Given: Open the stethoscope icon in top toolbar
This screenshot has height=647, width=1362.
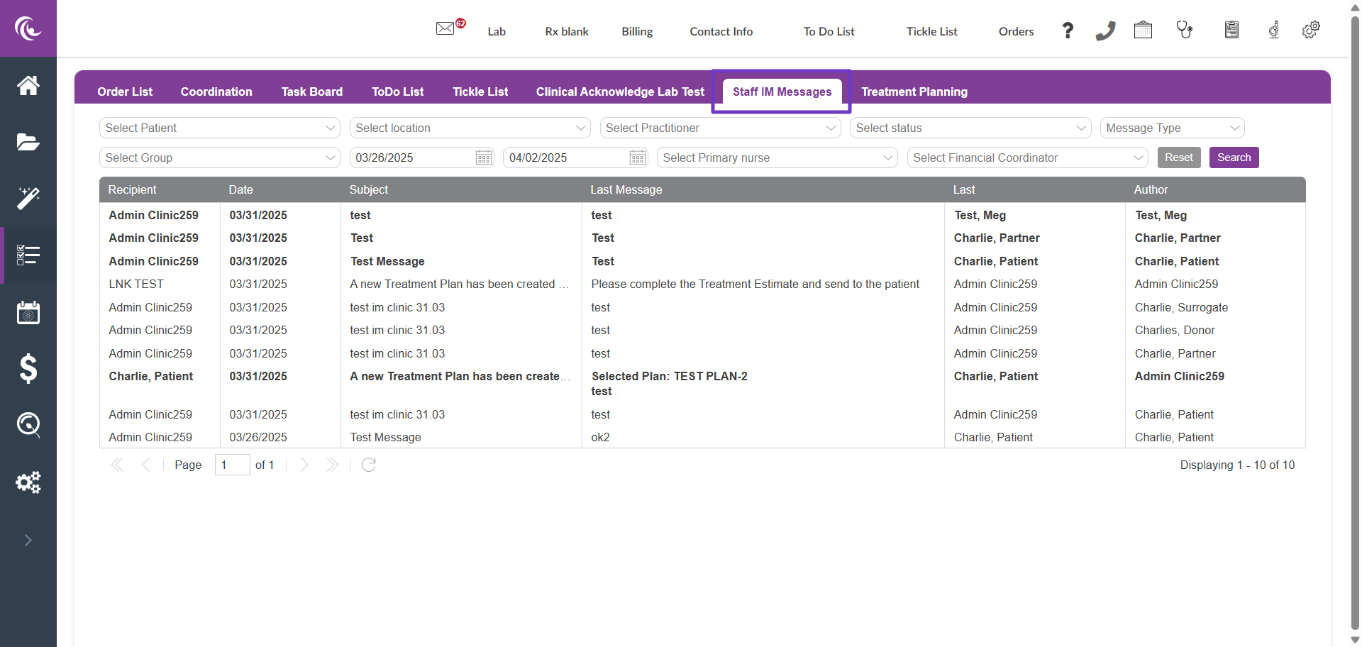Looking at the screenshot, I should tap(1184, 30).
